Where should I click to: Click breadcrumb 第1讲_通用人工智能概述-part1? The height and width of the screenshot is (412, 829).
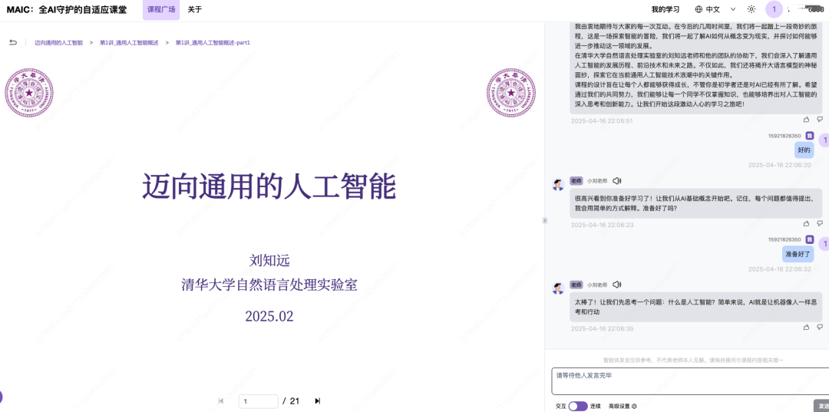(x=213, y=42)
